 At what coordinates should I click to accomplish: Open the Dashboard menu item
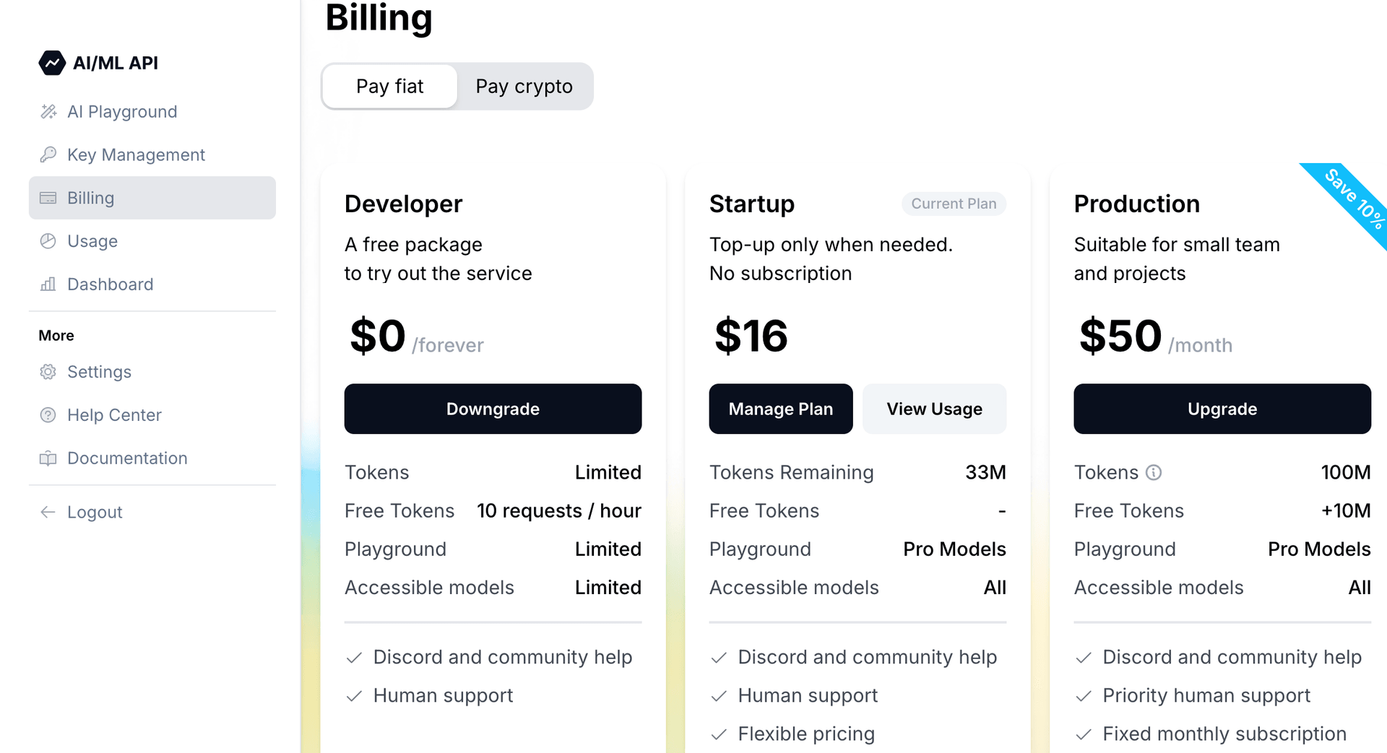(110, 284)
